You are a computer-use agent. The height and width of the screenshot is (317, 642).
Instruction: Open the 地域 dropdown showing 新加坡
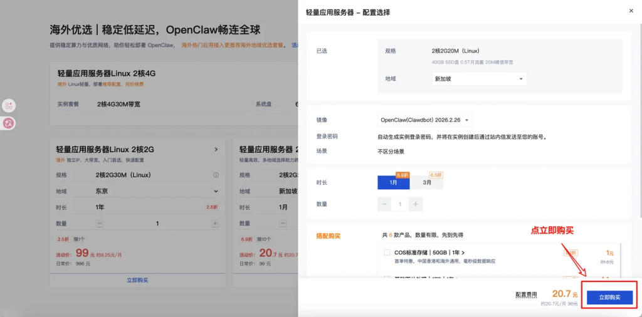[479, 79]
